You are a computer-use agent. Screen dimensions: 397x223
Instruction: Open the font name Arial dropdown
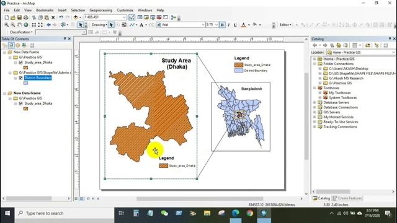tap(203, 25)
